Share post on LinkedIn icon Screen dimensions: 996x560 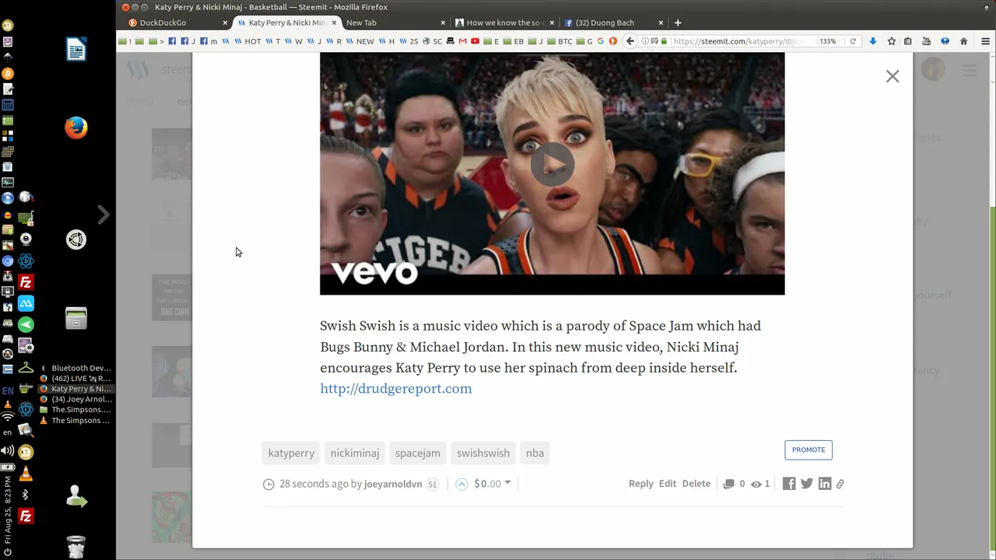point(825,484)
